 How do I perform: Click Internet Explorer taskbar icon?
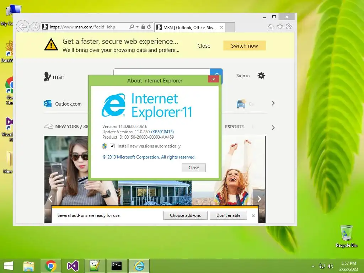pyautogui.click(x=139, y=266)
